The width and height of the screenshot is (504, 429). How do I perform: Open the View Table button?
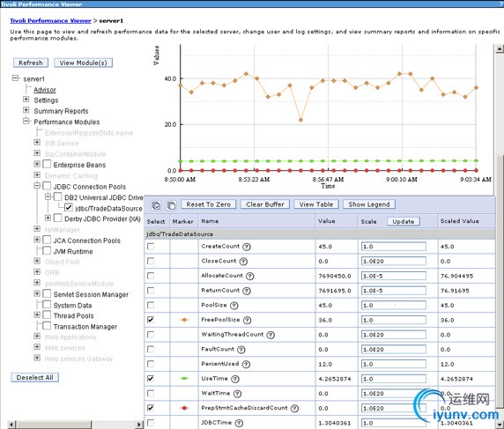(316, 204)
